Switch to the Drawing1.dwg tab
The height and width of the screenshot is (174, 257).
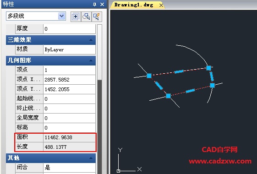click(x=134, y=5)
